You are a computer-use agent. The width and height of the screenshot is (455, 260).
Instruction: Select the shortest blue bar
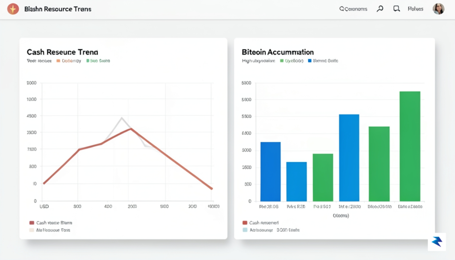pyautogui.click(x=296, y=181)
